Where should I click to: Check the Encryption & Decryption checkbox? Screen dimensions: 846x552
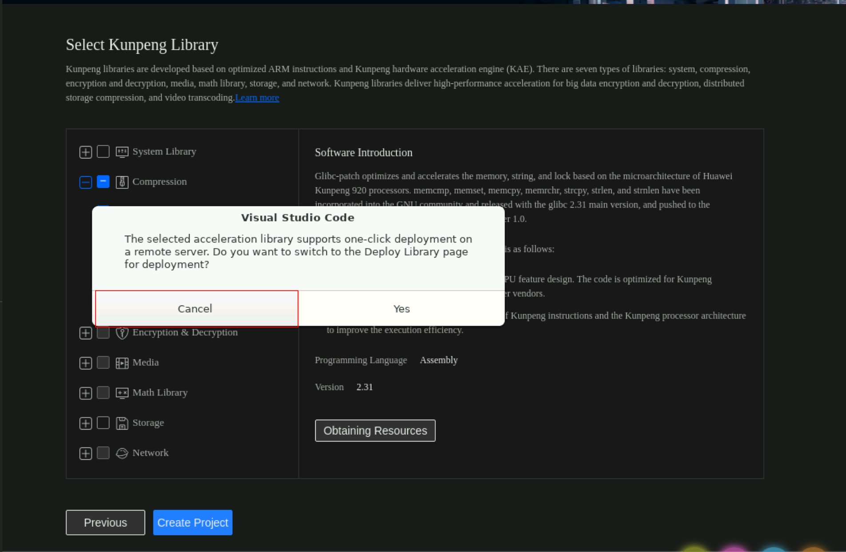pyautogui.click(x=103, y=332)
